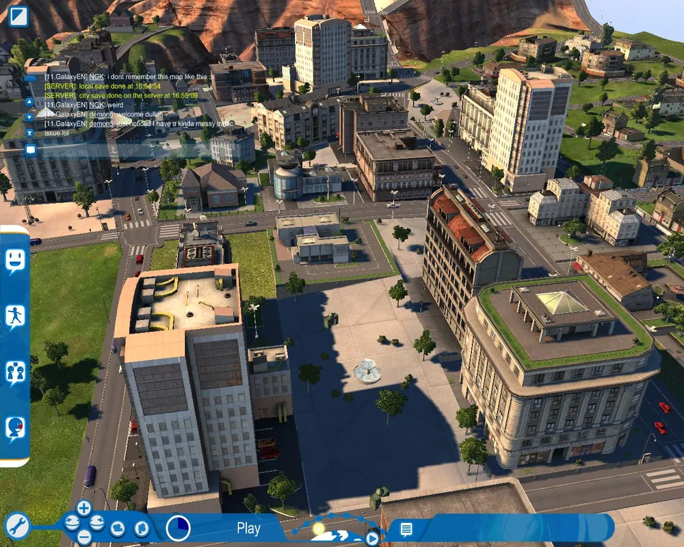Rotate camera using the right rotate icon
The image size is (684, 547).
[97, 522]
